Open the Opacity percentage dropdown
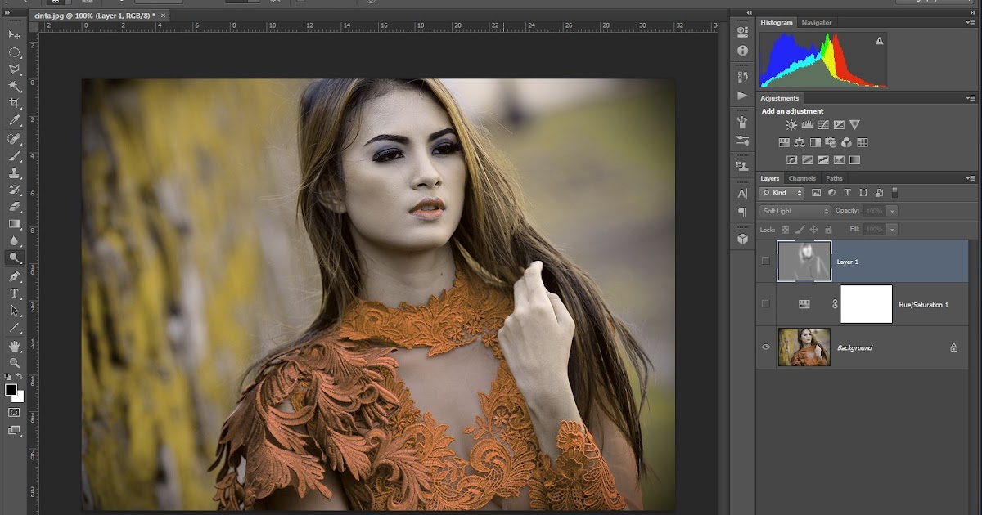The height and width of the screenshot is (515, 982). click(x=892, y=210)
